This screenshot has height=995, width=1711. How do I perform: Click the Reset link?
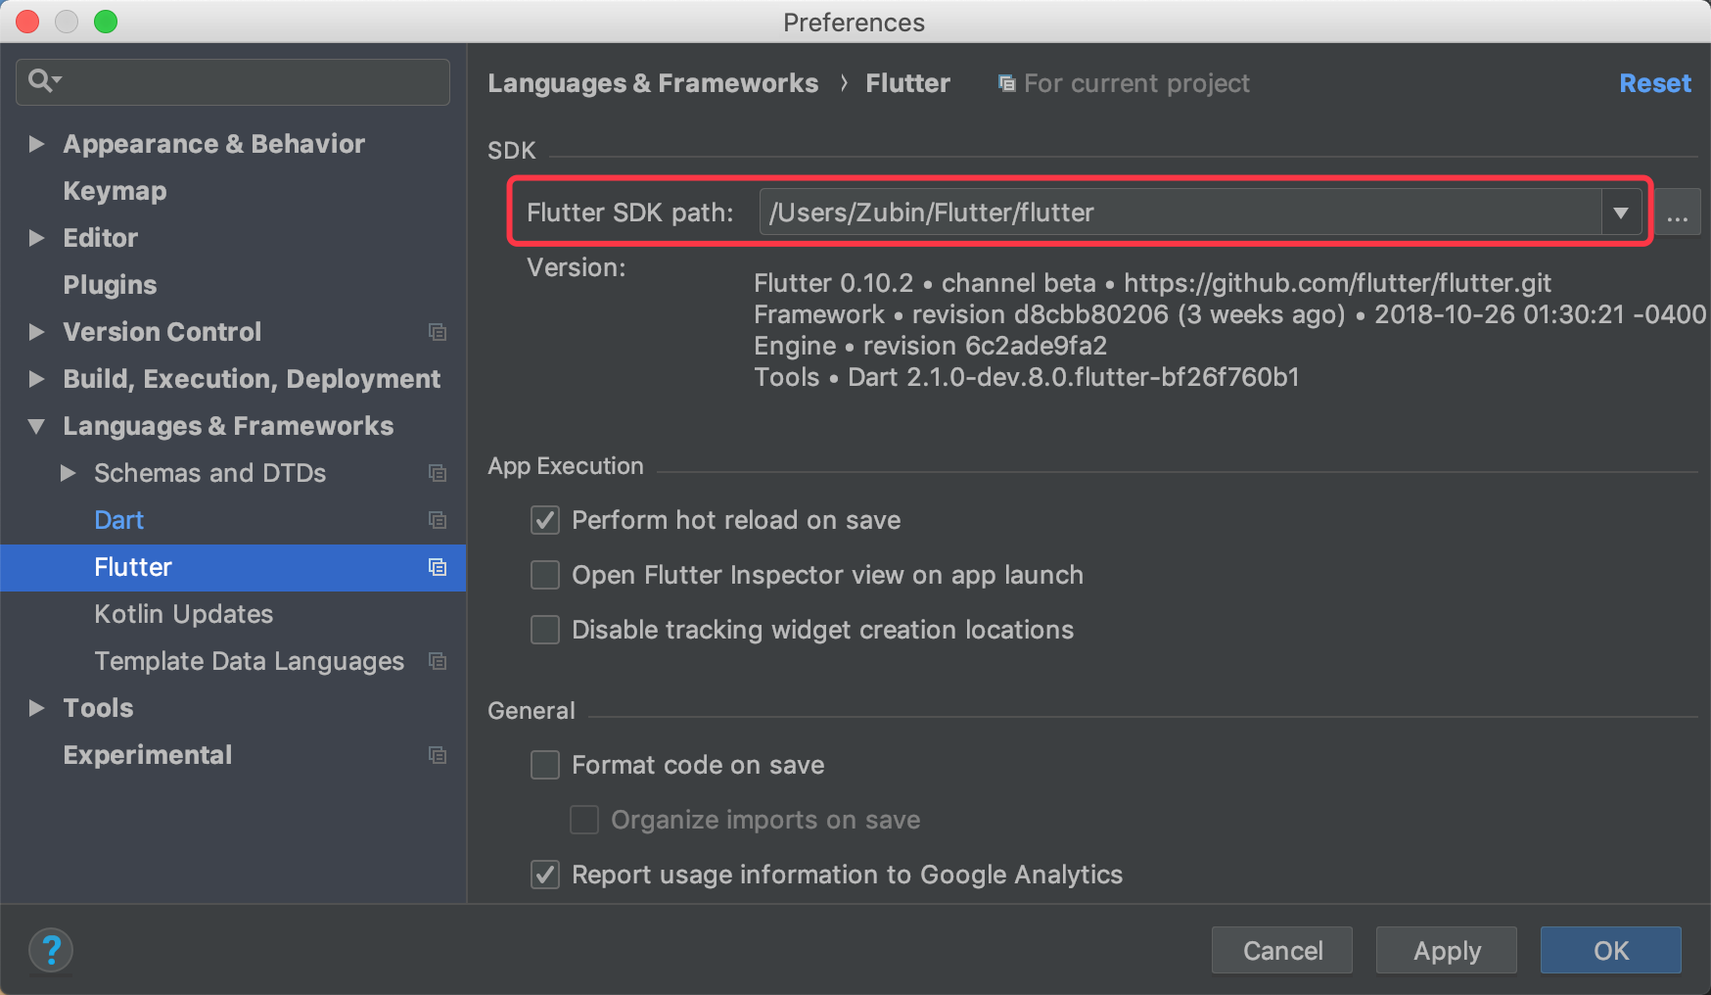[1654, 83]
